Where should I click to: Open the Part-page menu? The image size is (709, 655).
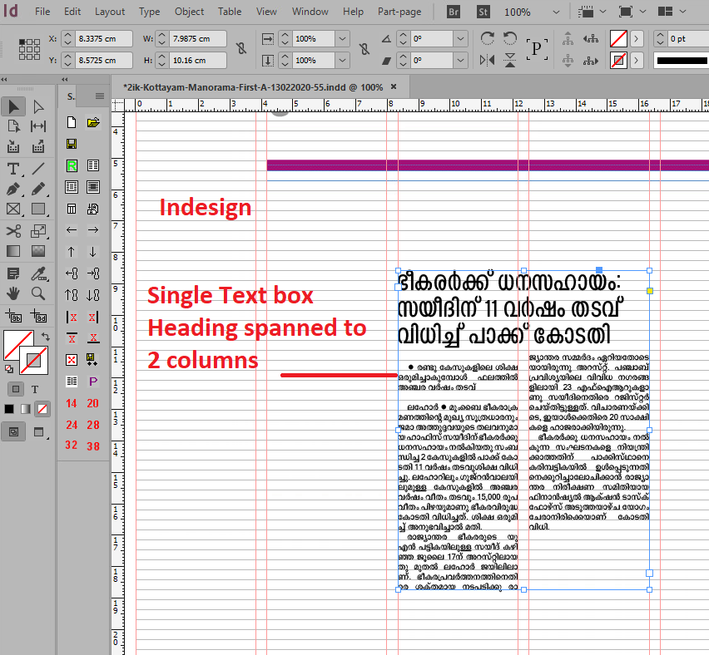(399, 12)
